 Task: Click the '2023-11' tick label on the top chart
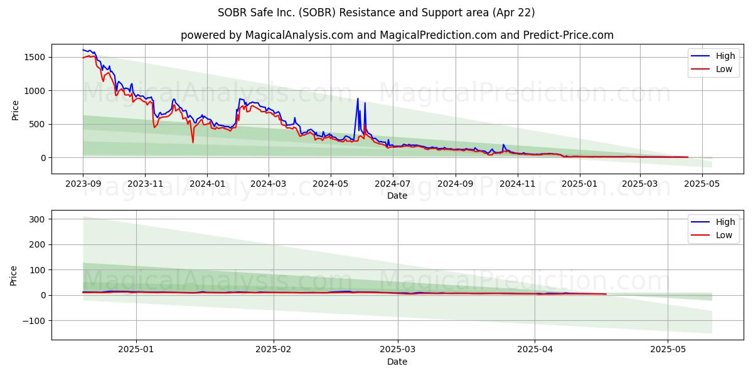[x=145, y=184]
